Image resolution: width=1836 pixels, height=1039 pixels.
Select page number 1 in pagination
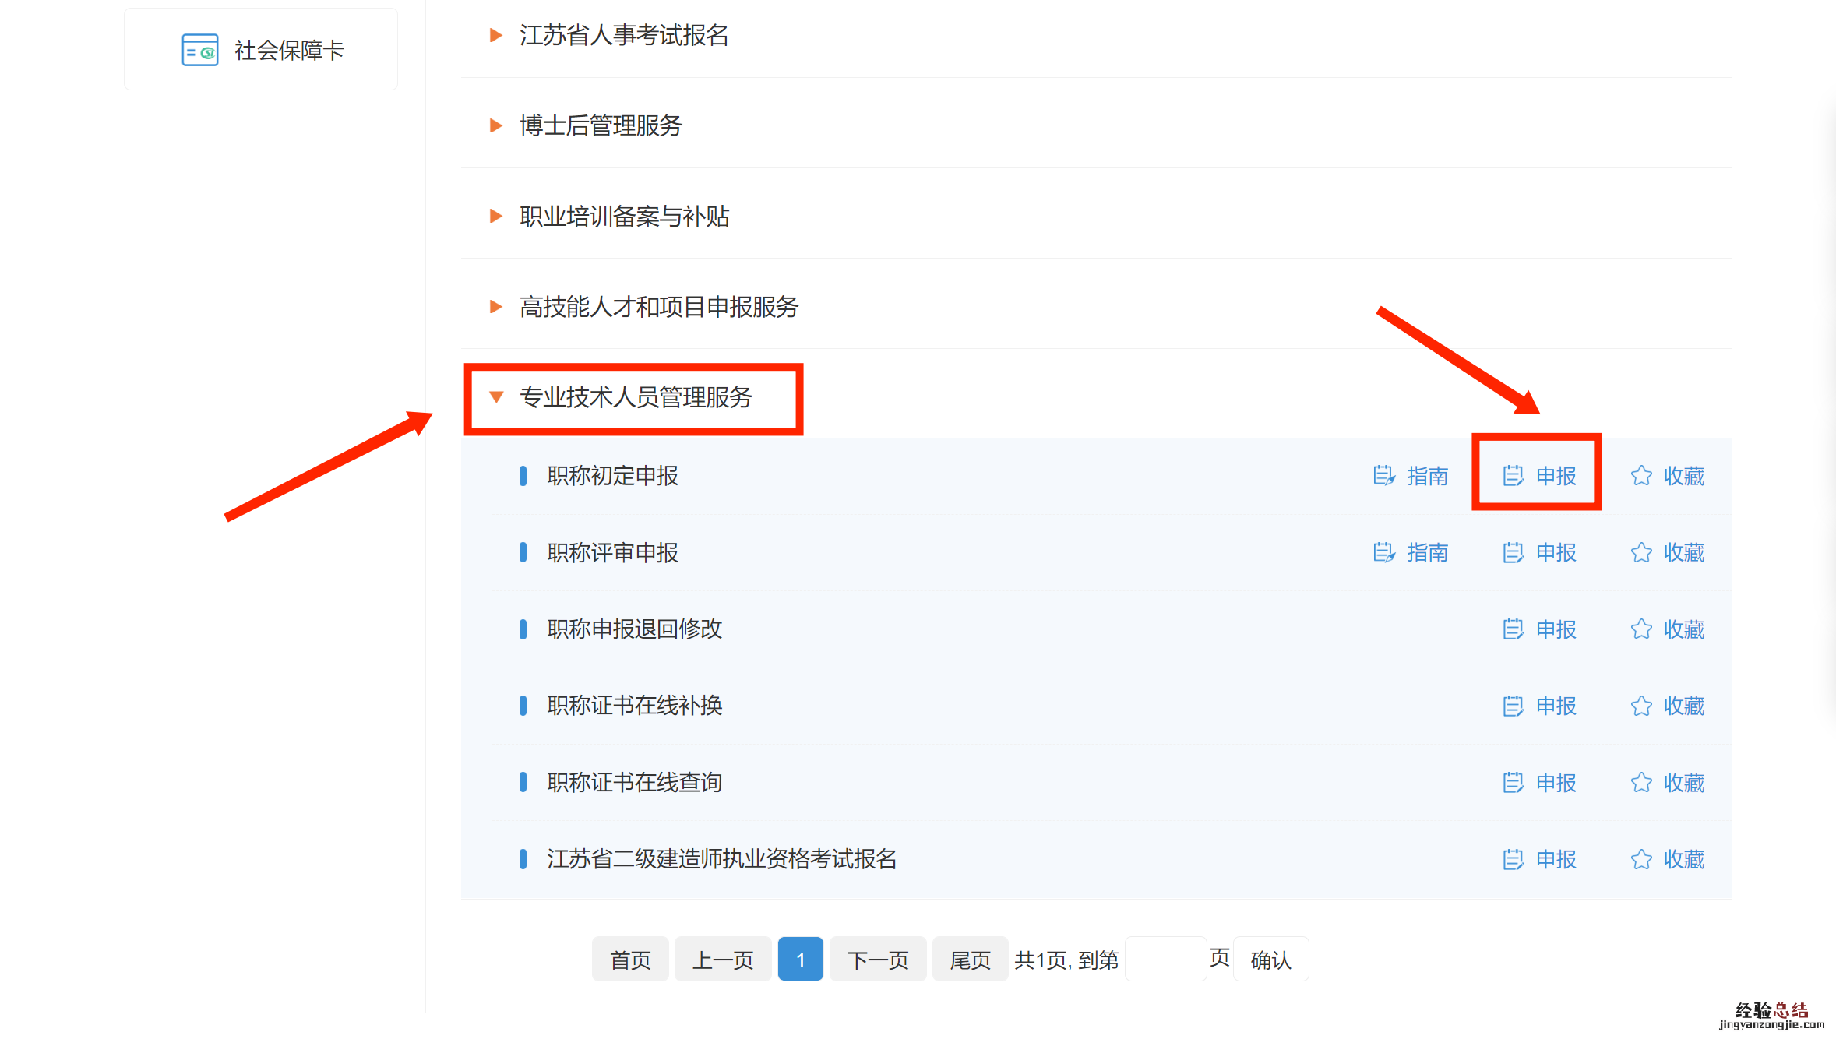click(x=800, y=960)
